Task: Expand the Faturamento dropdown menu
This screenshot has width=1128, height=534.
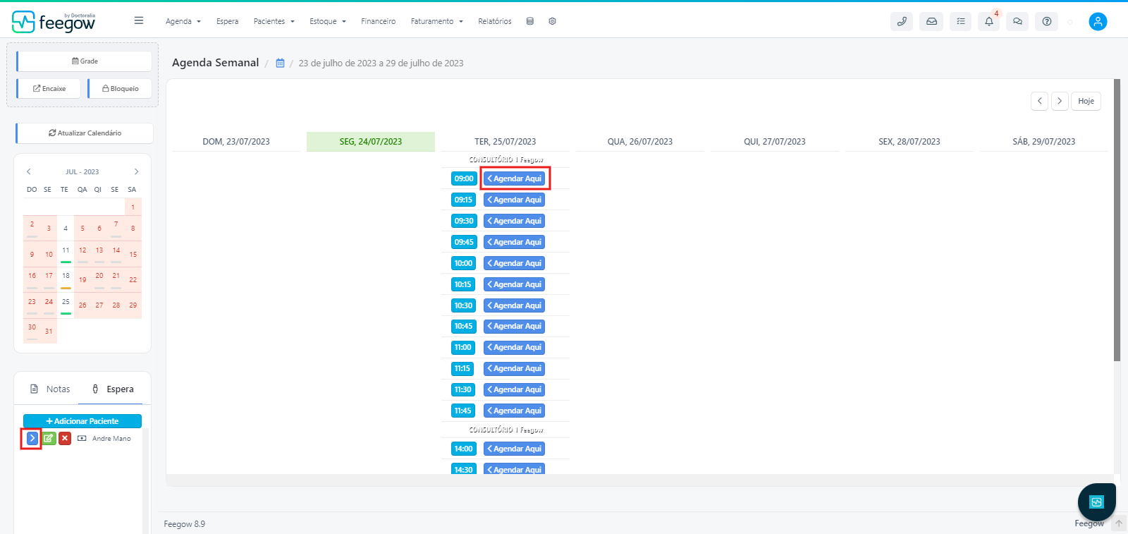Action: click(437, 21)
